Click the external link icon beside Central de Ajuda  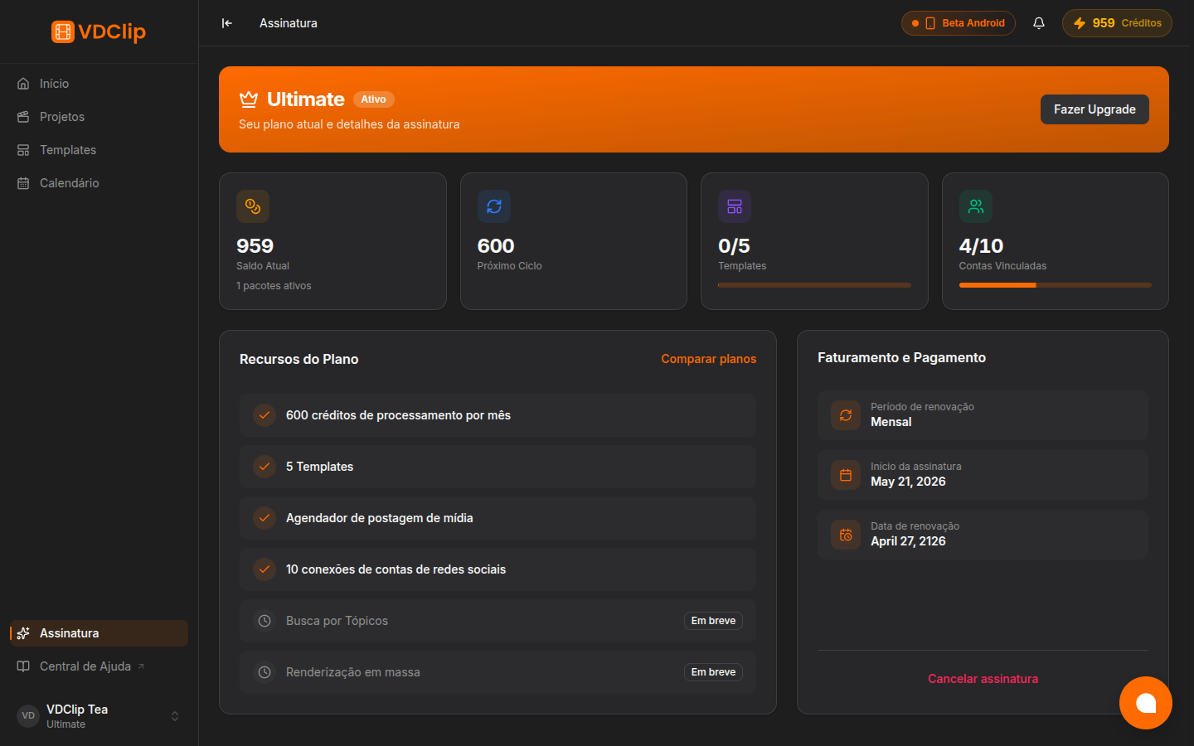(x=141, y=666)
